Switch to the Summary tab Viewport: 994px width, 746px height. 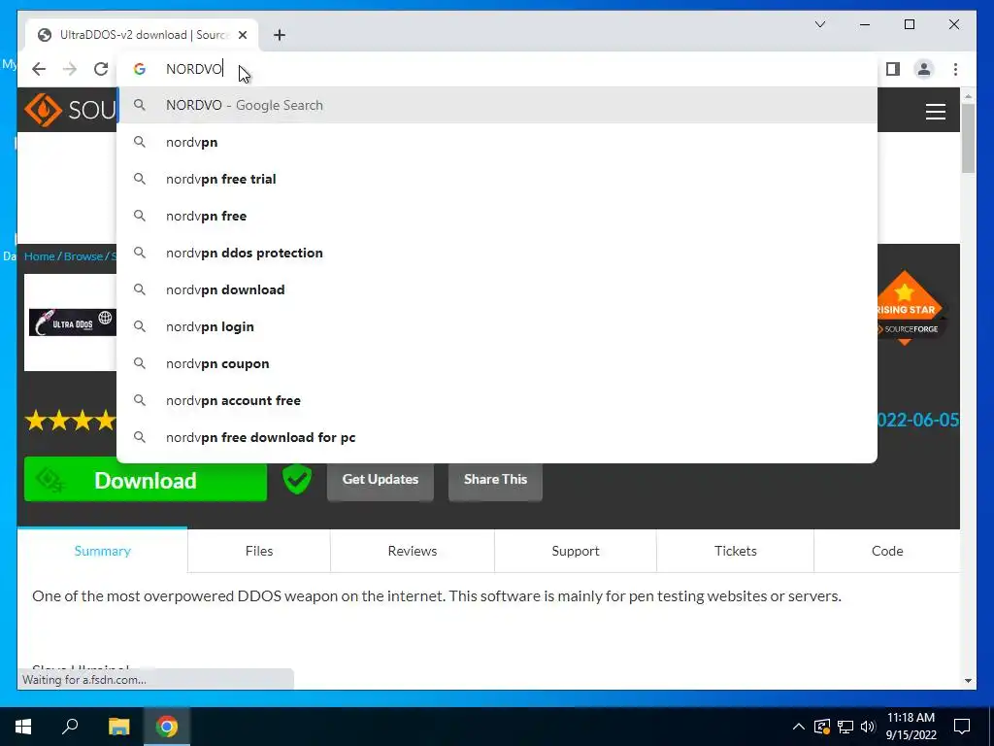tap(102, 551)
